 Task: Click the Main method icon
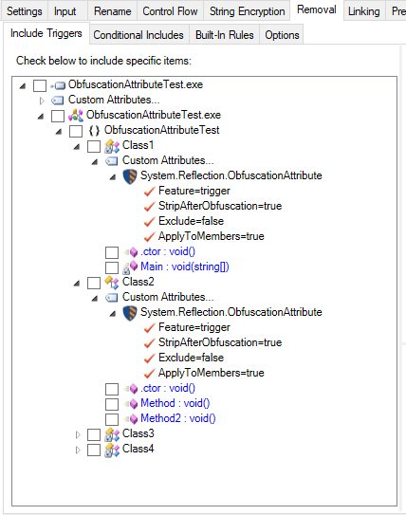(130, 267)
